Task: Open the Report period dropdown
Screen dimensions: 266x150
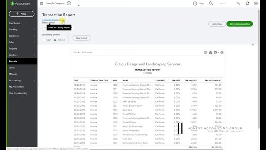Action: [58, 28]
